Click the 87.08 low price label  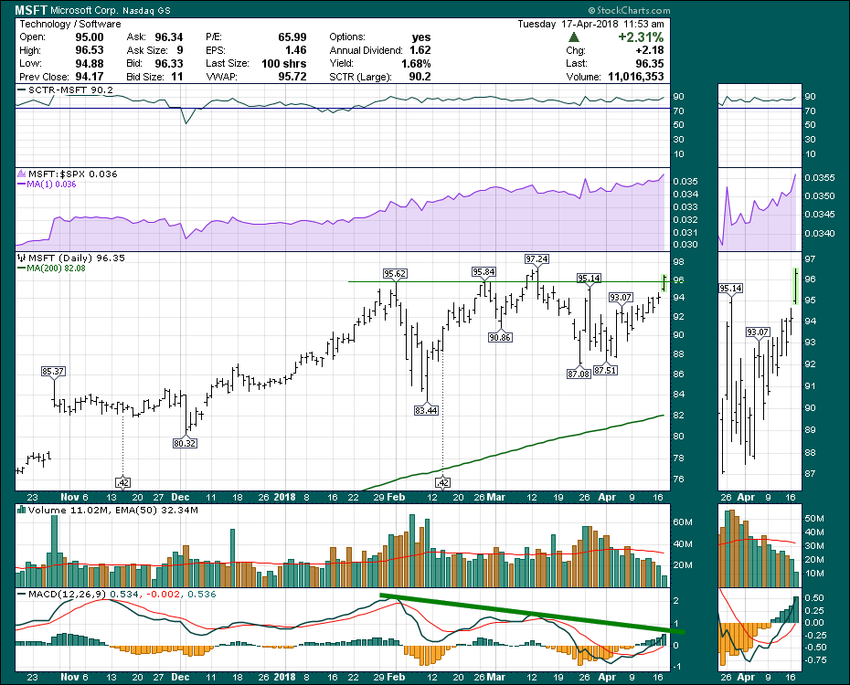[579, 374]
